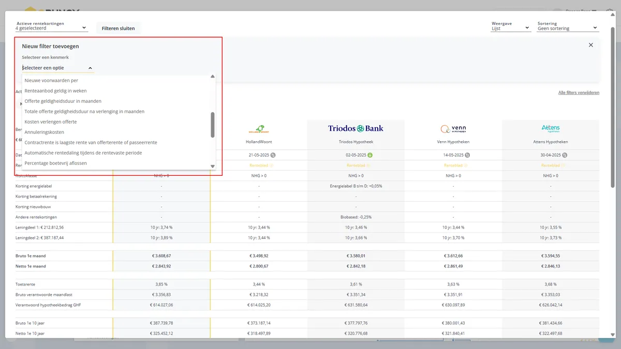
Task: Click the status icon beside date 30-04-2025
Action: pyautogui.click(x=565, y=155)
